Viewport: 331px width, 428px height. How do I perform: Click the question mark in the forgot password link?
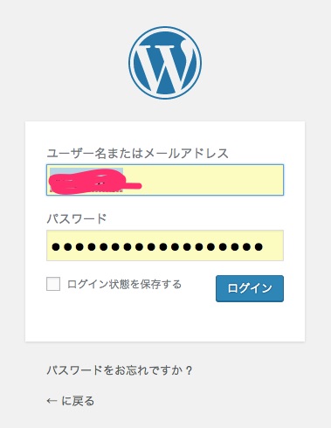(189, 370)
